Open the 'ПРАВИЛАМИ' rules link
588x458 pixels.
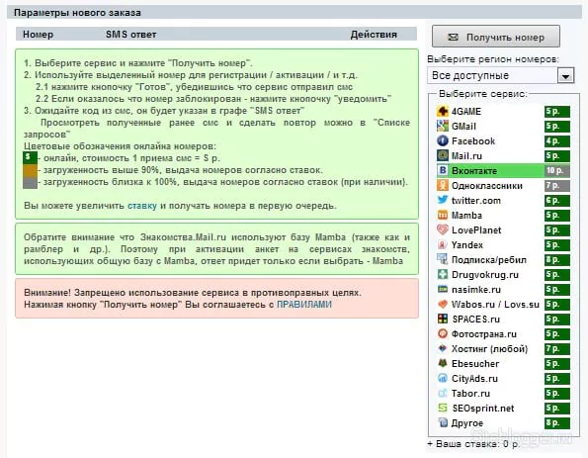point(304,305)
